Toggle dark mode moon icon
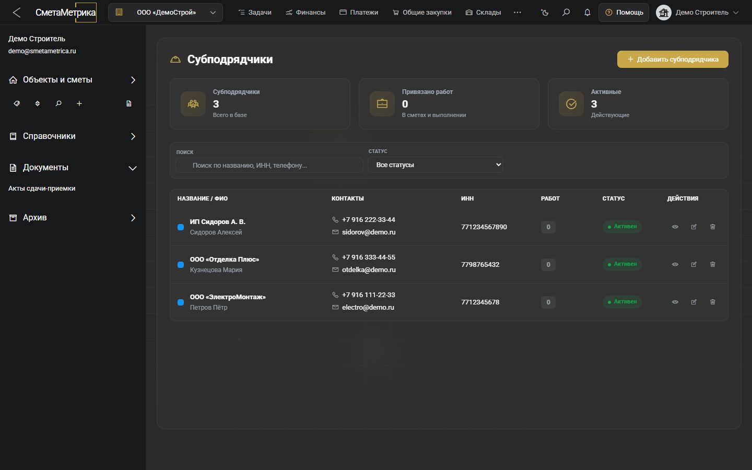This screenshot has width=752, height=470. (x=545, y=13)
